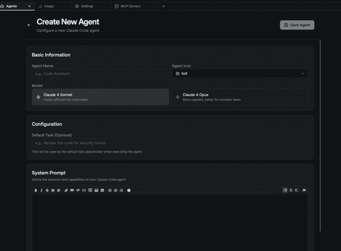The image size is (341, 251).
Task: Switch editor to edit-only view mode
Action: [285, 190]
